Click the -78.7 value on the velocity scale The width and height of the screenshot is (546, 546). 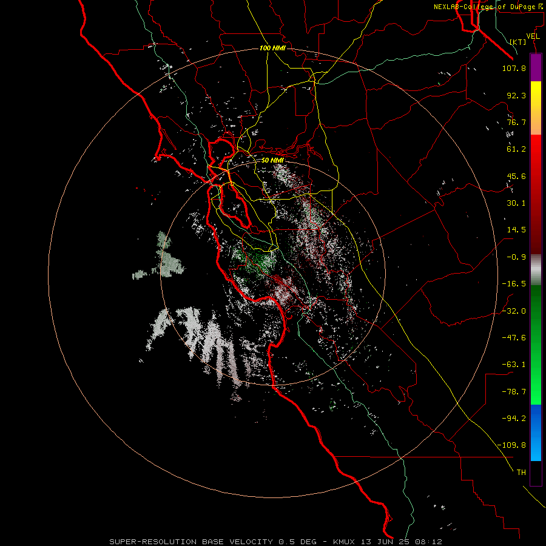click(x=514, y=392)
